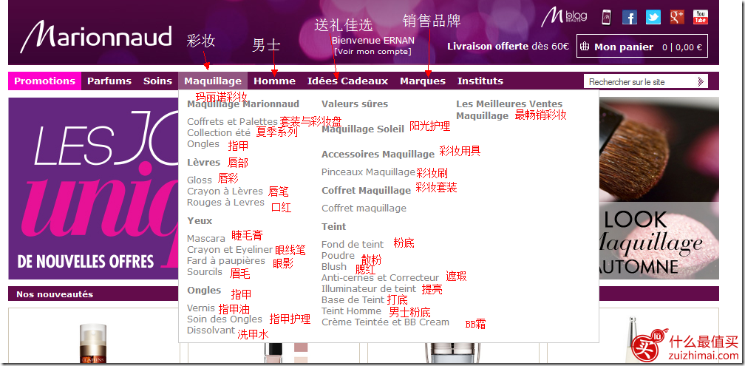Select Soin des Ongles

pyautogui.click(x=225, y=319)
